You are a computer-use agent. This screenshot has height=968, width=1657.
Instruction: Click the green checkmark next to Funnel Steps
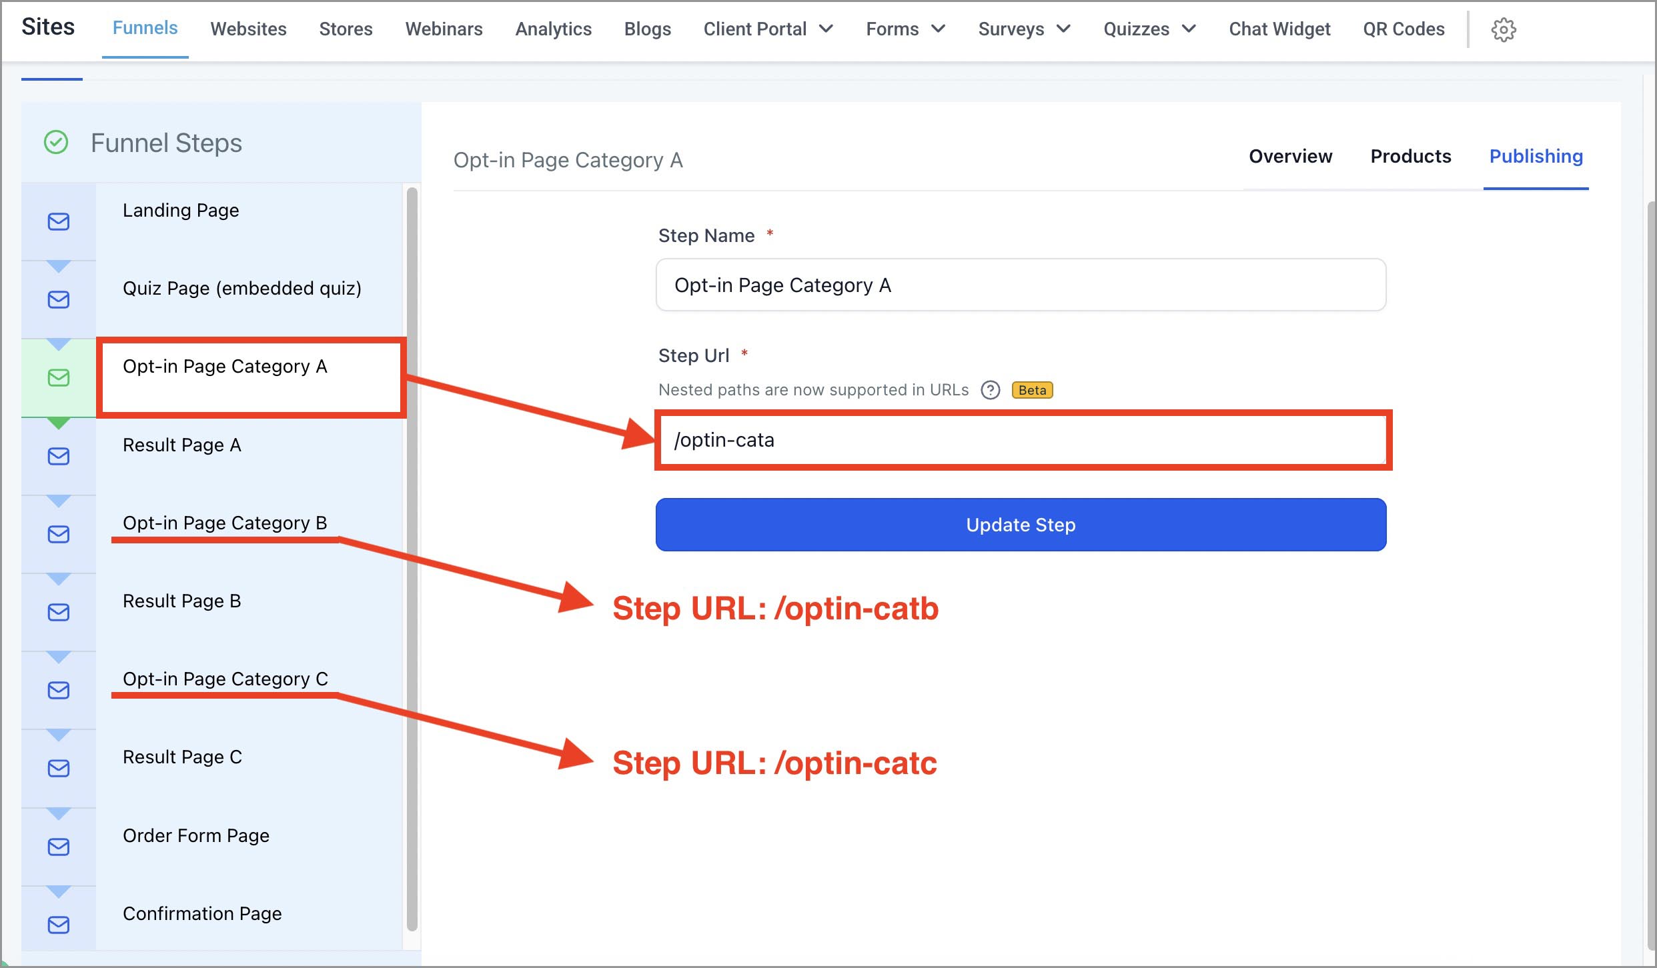click(x=56, y=142)
